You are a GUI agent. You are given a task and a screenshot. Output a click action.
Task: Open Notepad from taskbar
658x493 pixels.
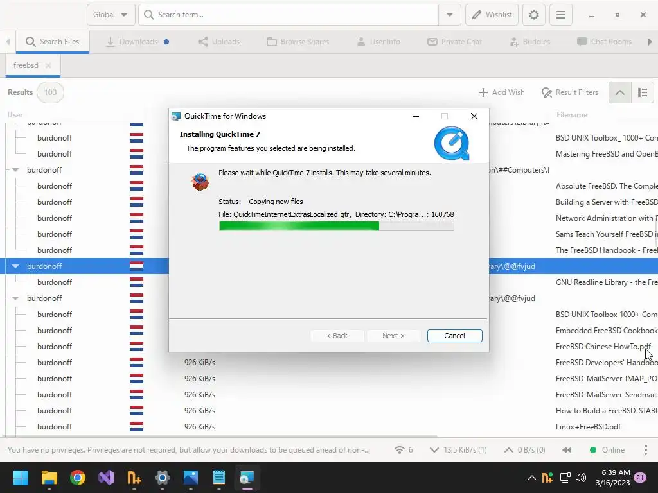pos(219,478)
